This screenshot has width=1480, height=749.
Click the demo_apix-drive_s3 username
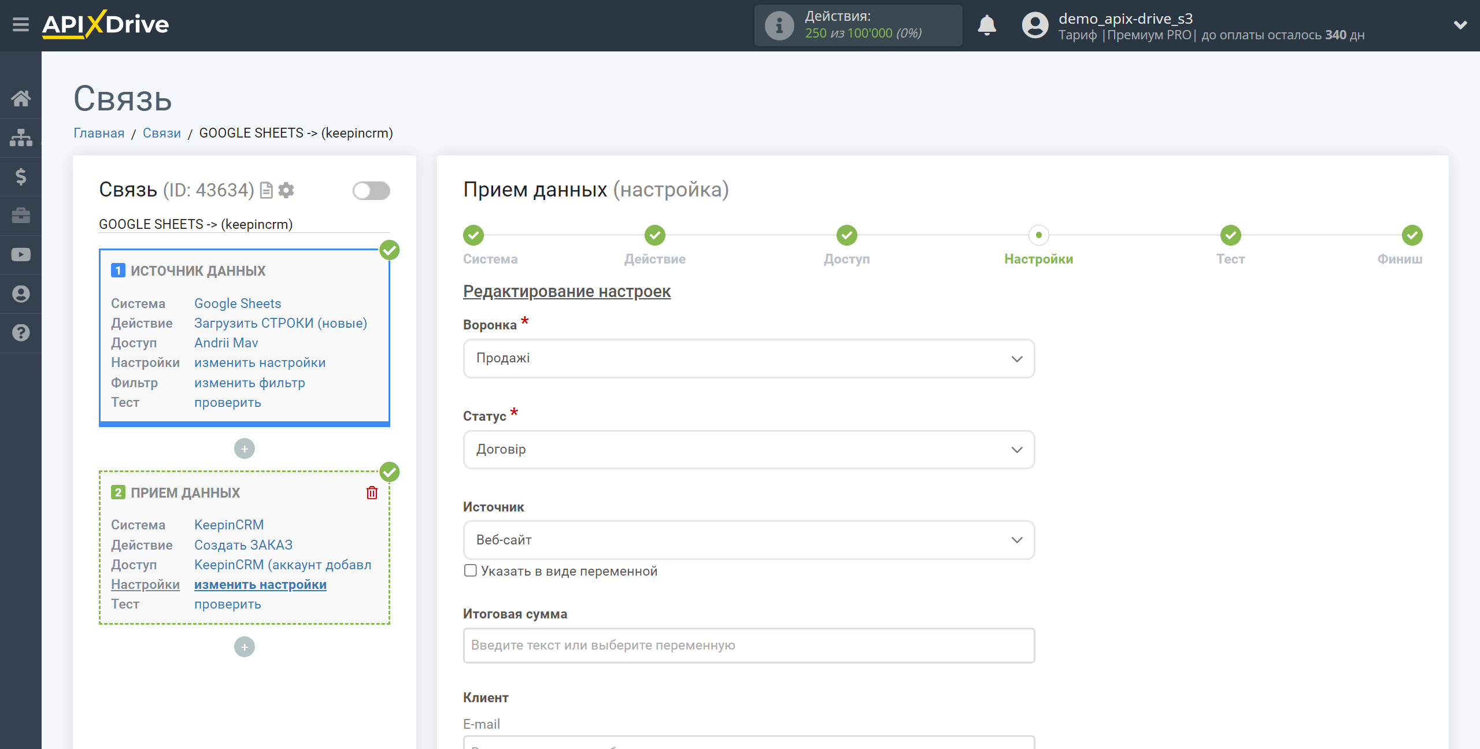(x=1125, y=18)
